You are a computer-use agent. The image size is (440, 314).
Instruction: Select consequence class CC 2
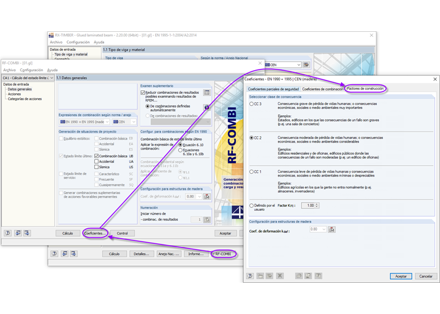tap(251, 138)
